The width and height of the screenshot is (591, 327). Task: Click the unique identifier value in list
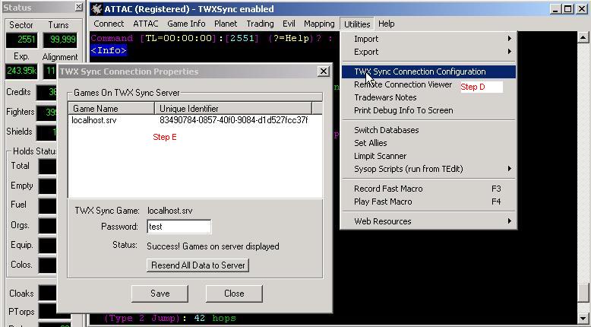(234, 120)
